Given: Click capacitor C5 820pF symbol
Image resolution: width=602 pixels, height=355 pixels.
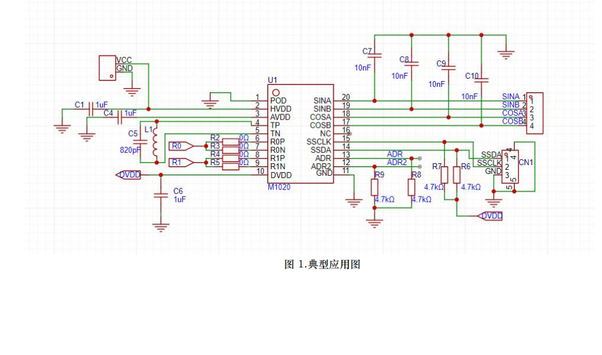Looking at the screenshot, I should [x=140, y=142].
